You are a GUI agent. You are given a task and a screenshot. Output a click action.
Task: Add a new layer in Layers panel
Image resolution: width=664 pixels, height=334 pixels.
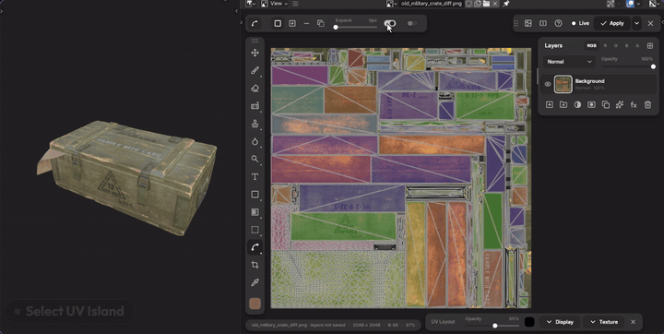pyautogui.click(x=550, y=104)
